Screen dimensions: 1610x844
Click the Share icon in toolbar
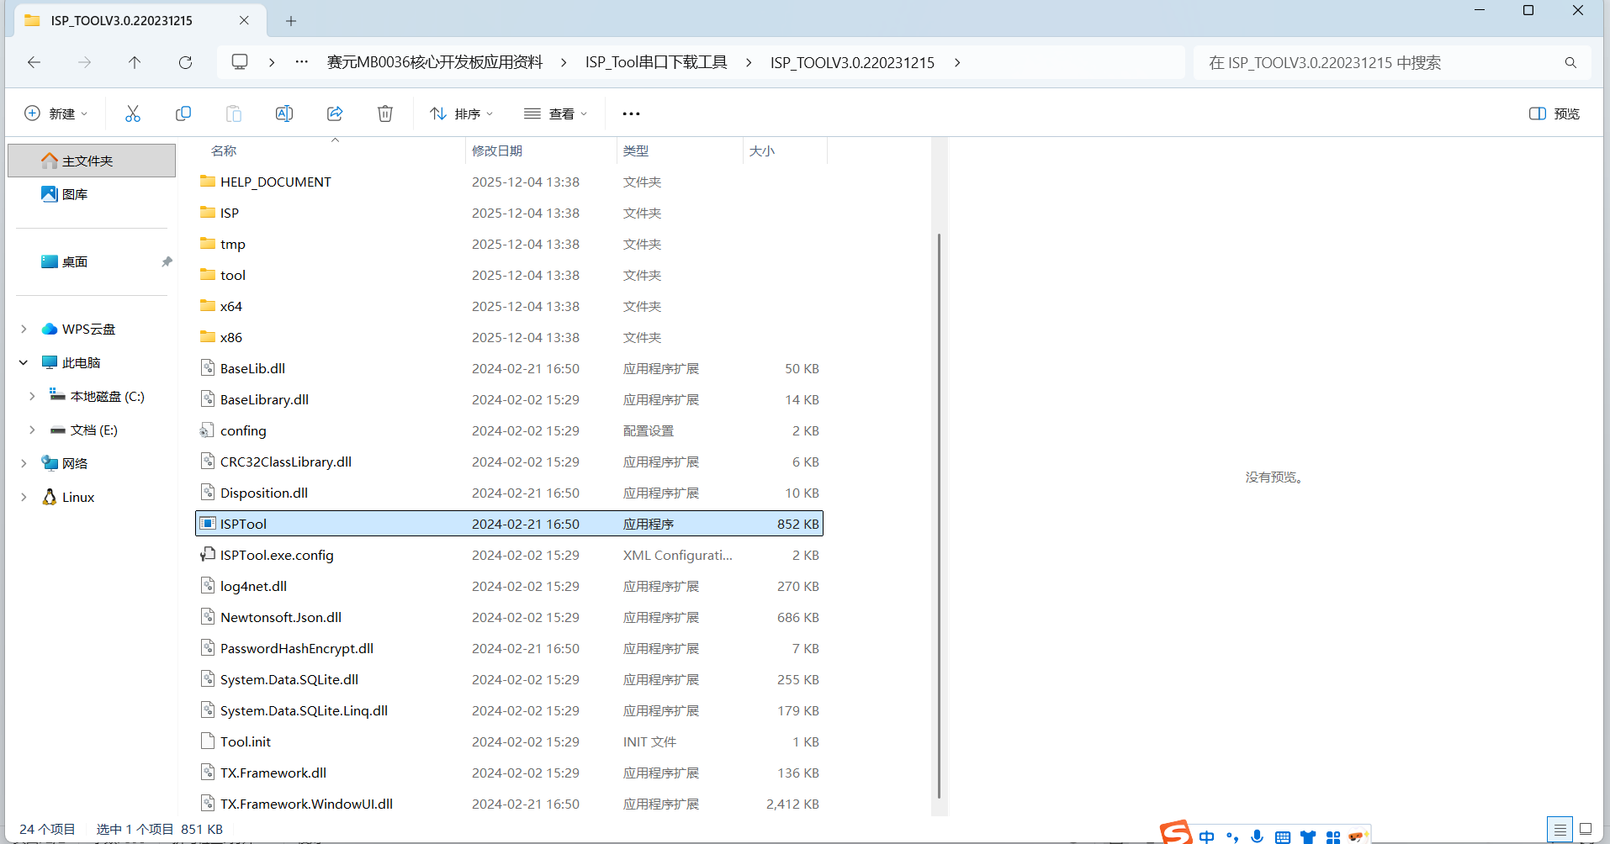coord(335,113)
